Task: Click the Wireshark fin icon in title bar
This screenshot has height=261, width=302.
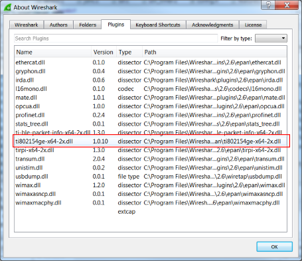Action: [7, 7]
